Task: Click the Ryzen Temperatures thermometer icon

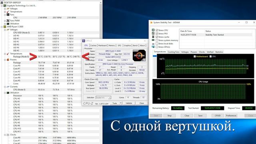Action: (x=8, y=54)
